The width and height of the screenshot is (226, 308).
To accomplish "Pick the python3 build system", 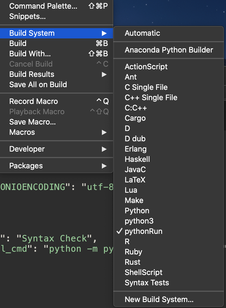I will (139, 221).
